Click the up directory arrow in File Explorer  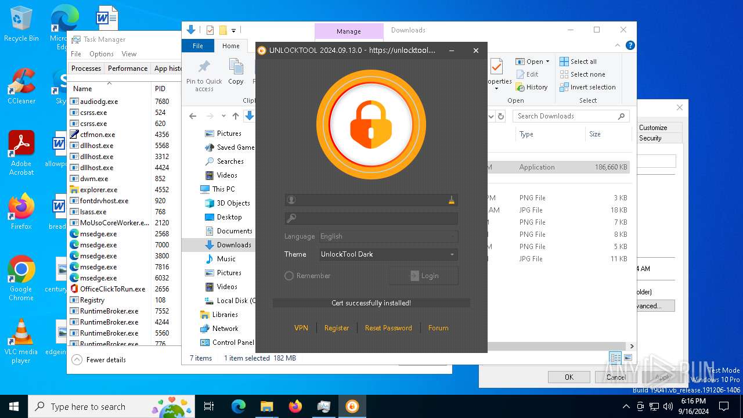(235, 116)
